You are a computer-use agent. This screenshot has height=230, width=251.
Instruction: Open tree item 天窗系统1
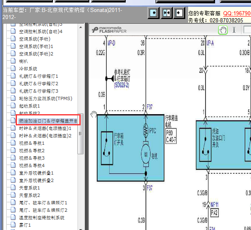point(29,188)
